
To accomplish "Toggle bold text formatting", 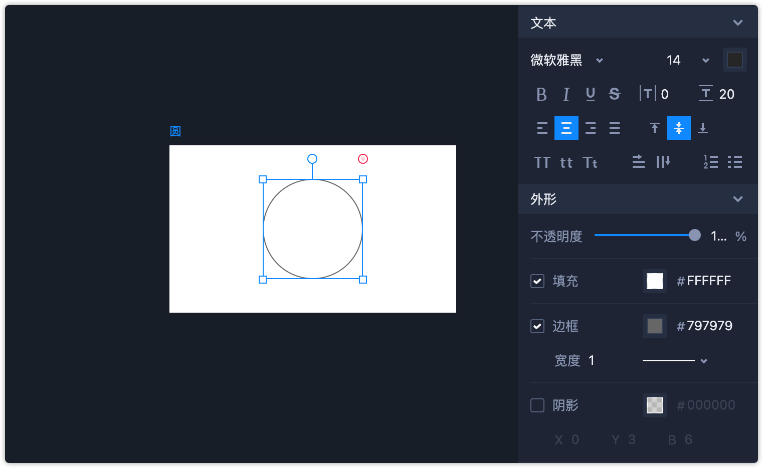I will click(541, 94).
